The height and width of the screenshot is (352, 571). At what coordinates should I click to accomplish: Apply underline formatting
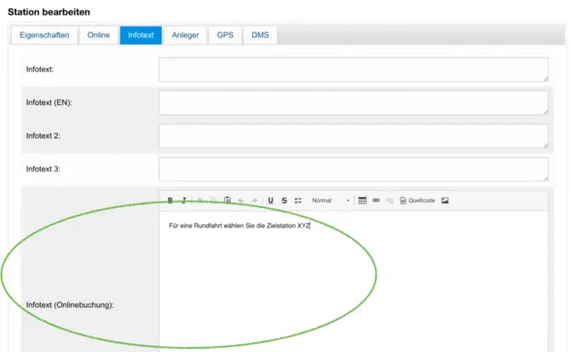click(x=270, y=200)
